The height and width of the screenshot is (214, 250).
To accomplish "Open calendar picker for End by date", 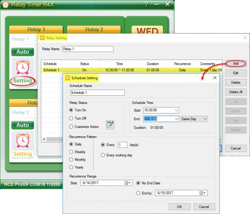I will pos(201,193).
